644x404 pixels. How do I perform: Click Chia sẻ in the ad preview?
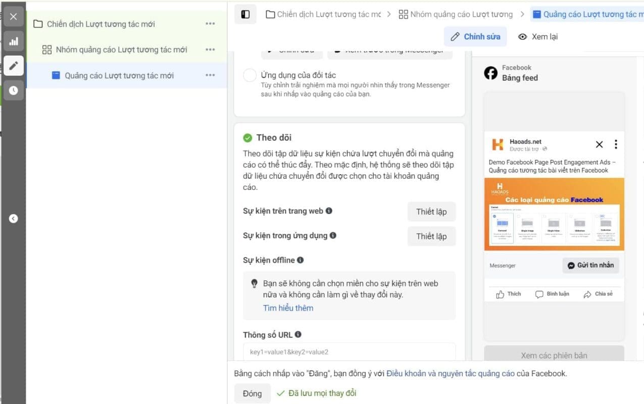coord(598,294)
